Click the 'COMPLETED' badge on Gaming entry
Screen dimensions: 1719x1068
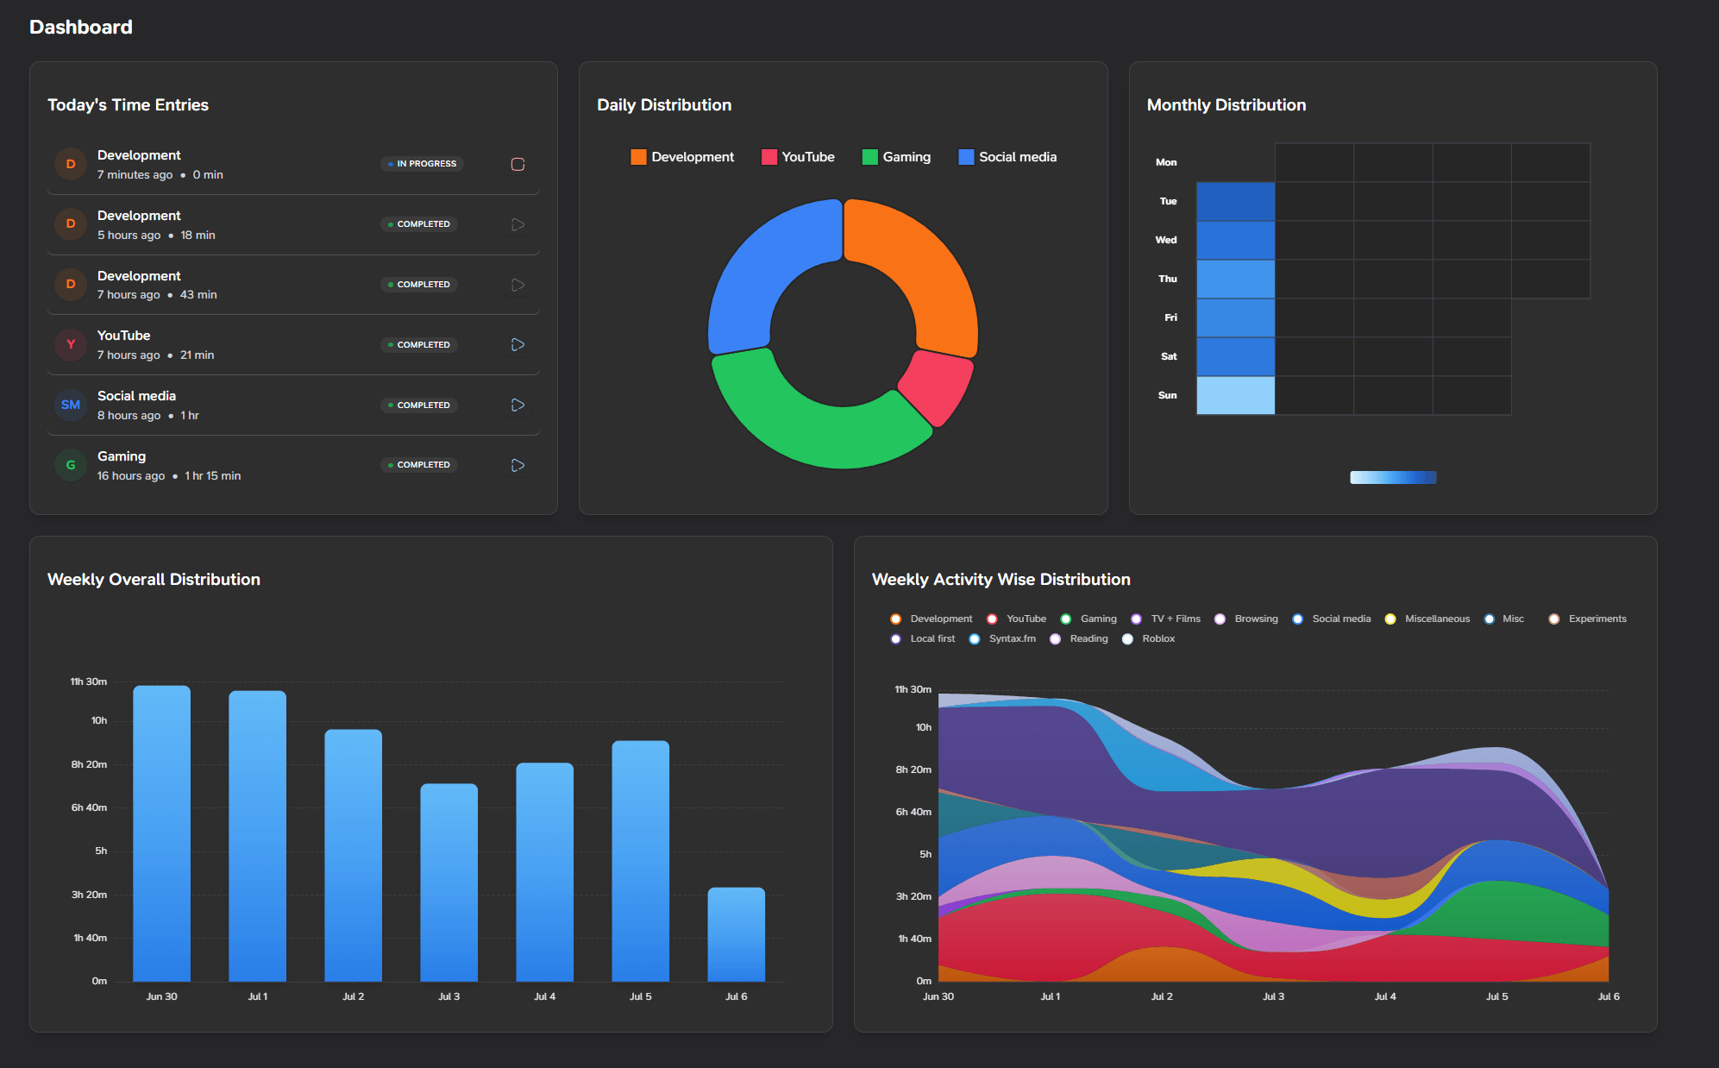(x=418, y=464)
